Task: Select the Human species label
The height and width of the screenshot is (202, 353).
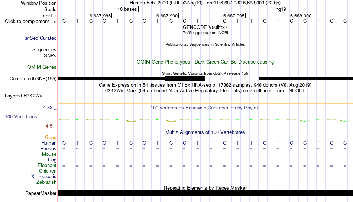Action: coord(49,143)
